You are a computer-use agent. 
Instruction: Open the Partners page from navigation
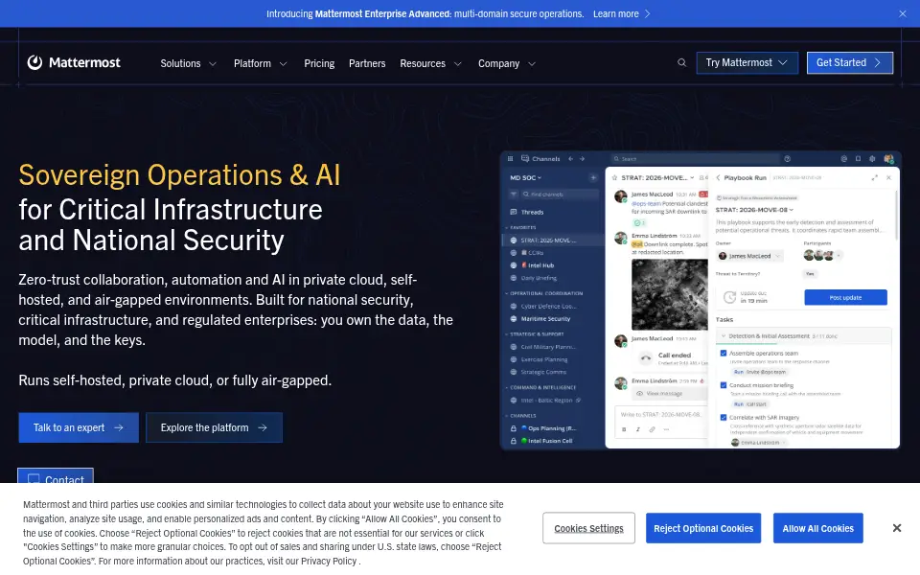[367, 63]
